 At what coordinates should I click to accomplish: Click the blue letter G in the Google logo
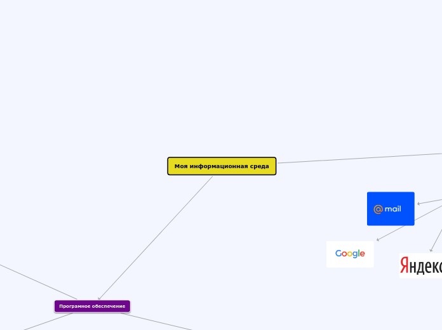339,254
